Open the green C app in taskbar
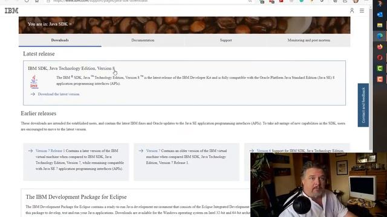The image size is (387, 217). tap(380, 68)
